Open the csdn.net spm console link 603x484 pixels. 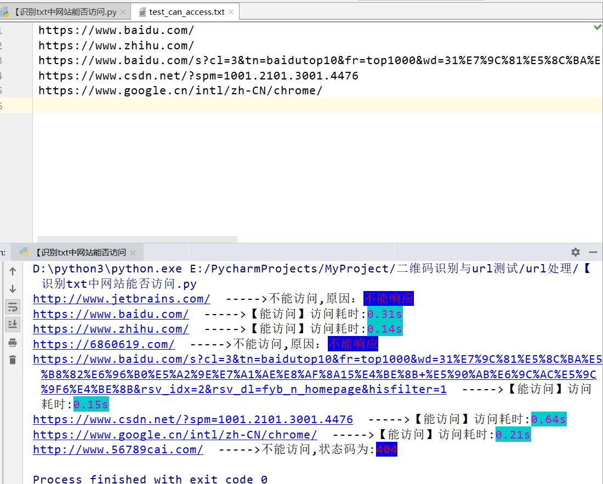(192, 419)
